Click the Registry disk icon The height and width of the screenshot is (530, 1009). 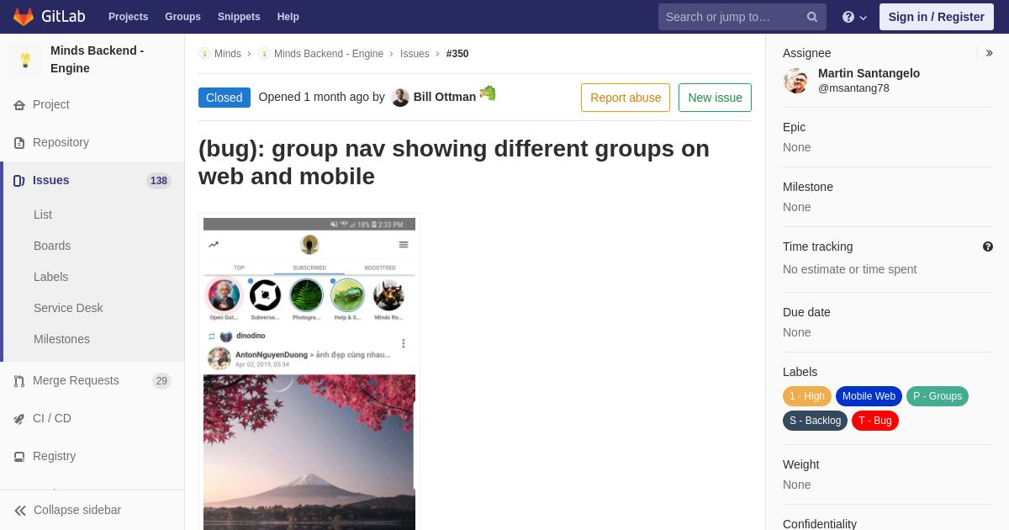(x=19, y=457)
